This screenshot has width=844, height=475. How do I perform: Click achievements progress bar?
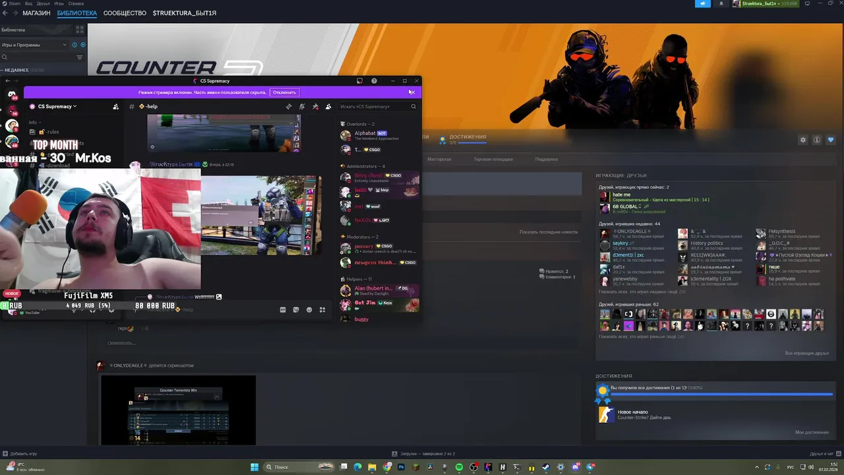point(722,394)
